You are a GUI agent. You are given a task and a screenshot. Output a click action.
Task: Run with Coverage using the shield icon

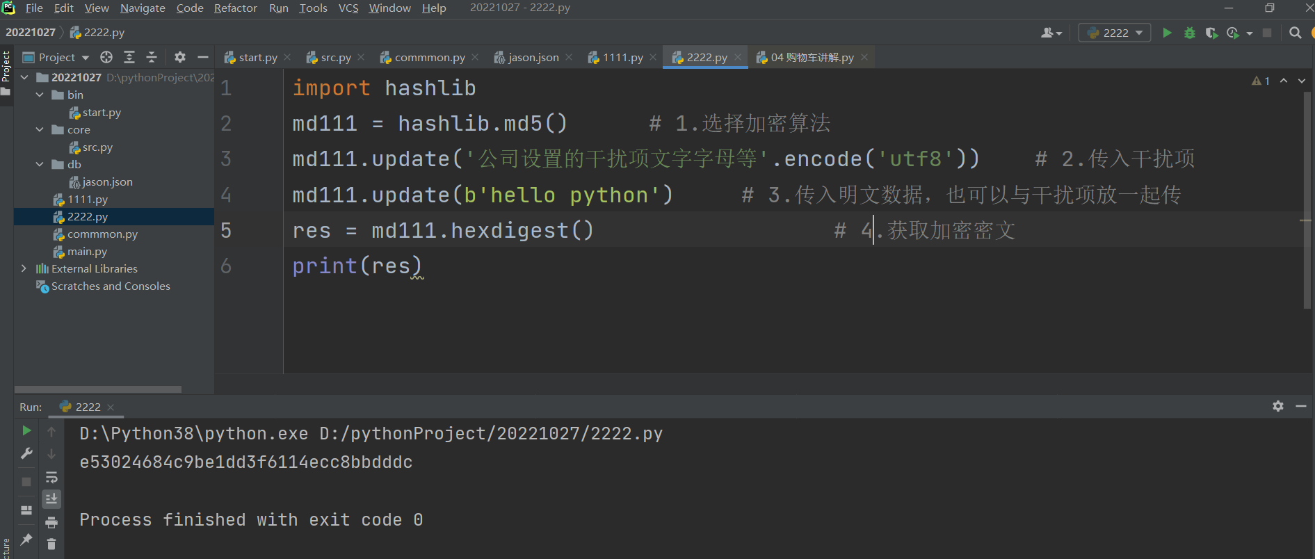(1211, 33)
